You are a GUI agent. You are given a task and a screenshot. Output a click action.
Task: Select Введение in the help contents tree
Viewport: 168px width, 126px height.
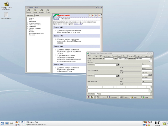click(x=31, y=18)
